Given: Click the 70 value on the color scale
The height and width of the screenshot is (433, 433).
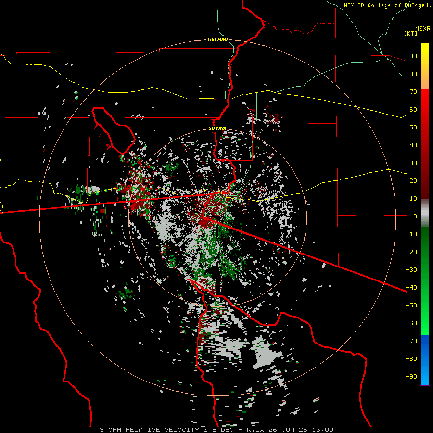Looking at the screenshot, I should pyautogui.click(x=413, y=92).
